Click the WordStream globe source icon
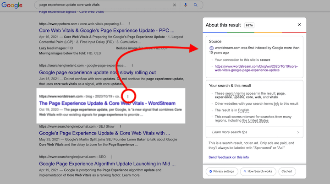Viewport: 330px width, 184px height. click(x=211, y=48)
